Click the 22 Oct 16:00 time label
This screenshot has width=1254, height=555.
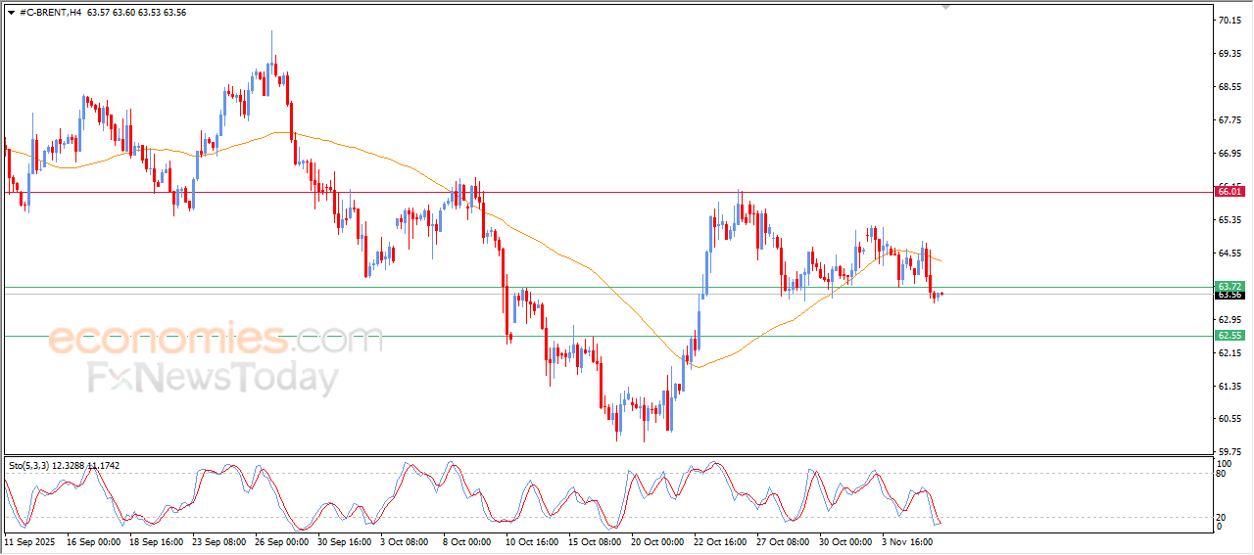coord(720,540)
